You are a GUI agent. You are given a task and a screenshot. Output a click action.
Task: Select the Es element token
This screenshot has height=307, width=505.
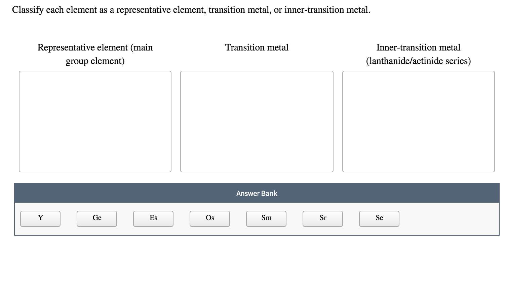tap(153, 218)
